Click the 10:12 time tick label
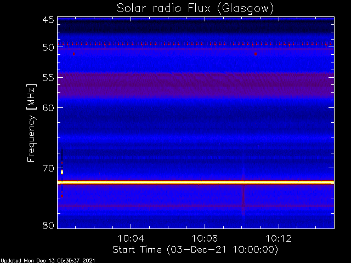Screen dimensions: 351x263 (279, 238)
